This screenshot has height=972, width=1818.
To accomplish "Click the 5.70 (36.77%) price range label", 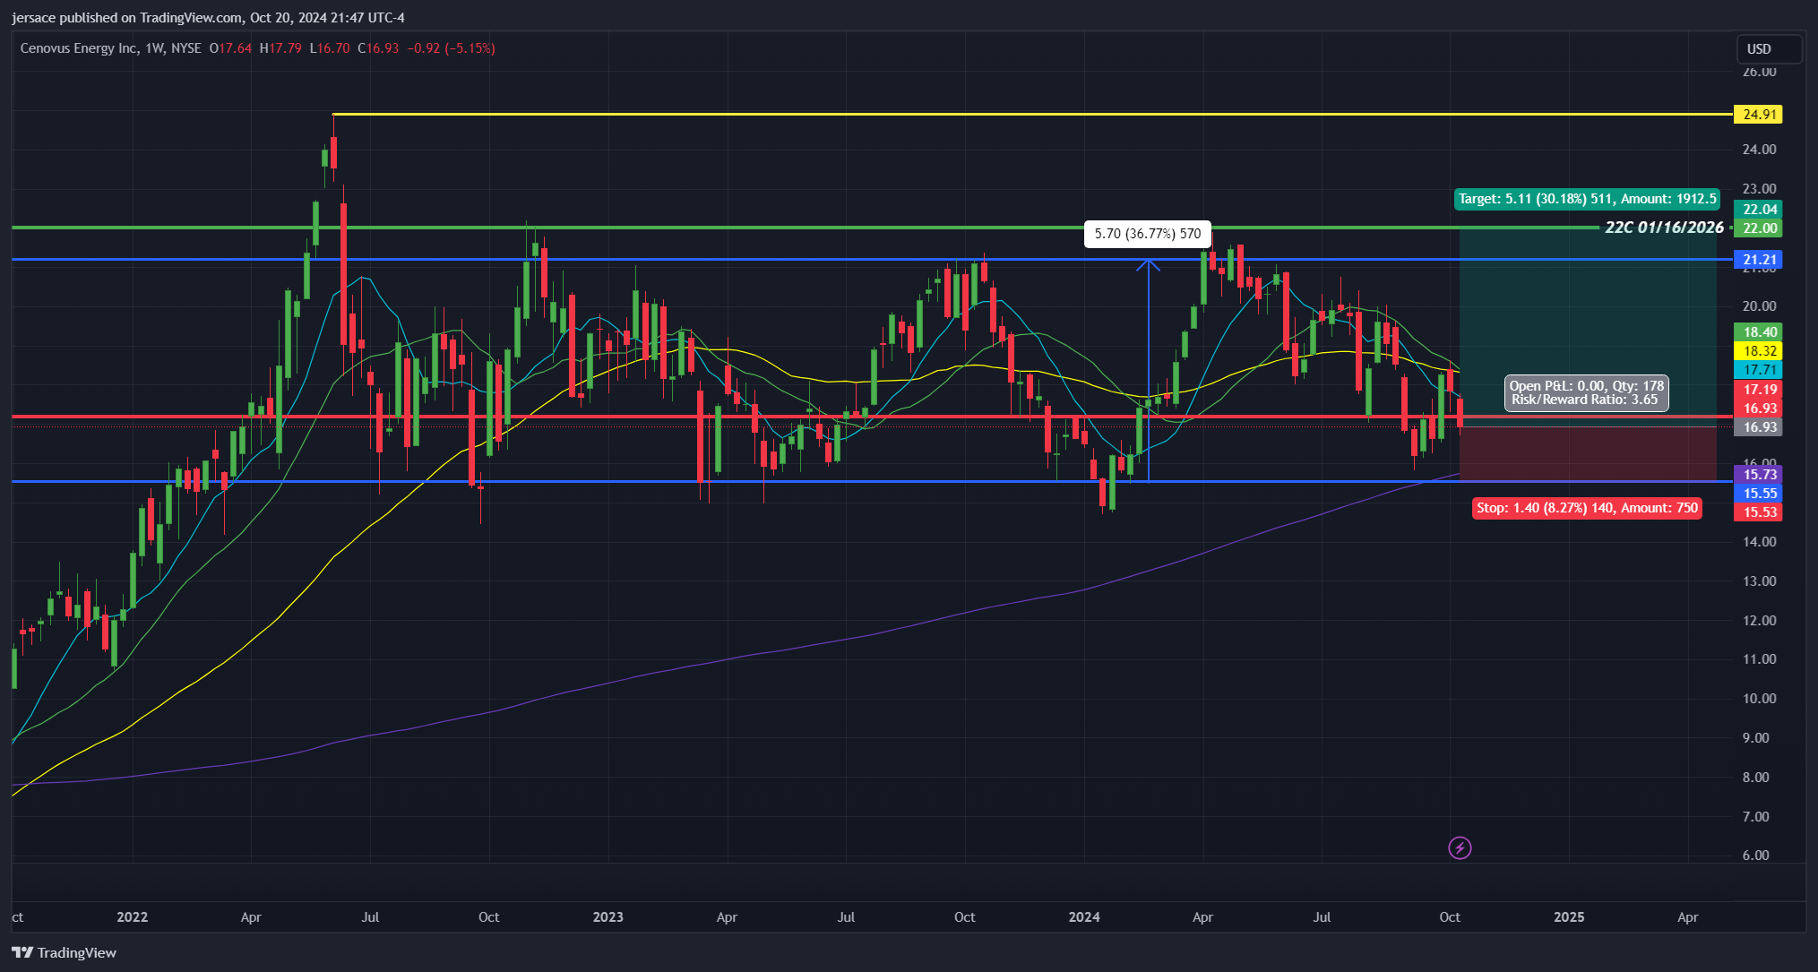I will coord(1148,234).
